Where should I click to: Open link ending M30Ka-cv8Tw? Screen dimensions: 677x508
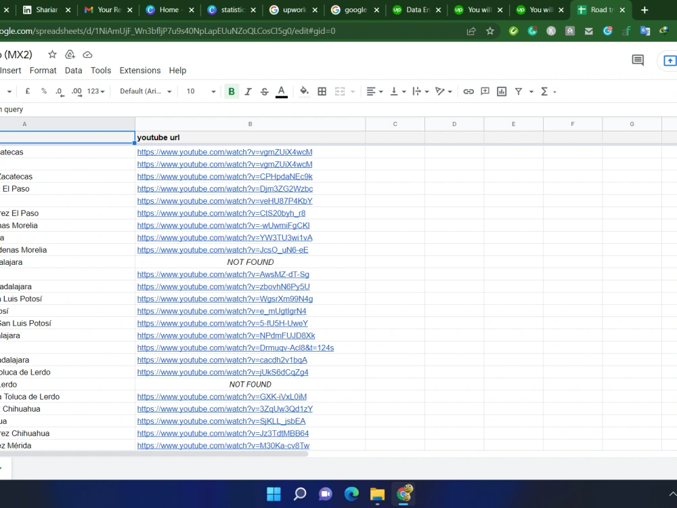click(223, 446)
